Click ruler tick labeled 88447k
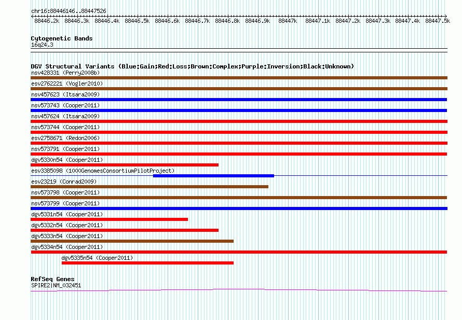The image size is (462, 320). [x=288, y=21]
